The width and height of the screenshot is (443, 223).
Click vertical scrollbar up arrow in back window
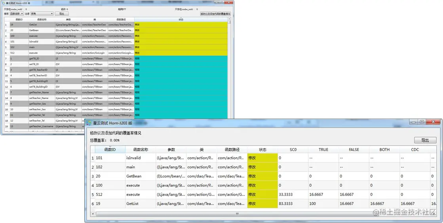click(229, 19)
